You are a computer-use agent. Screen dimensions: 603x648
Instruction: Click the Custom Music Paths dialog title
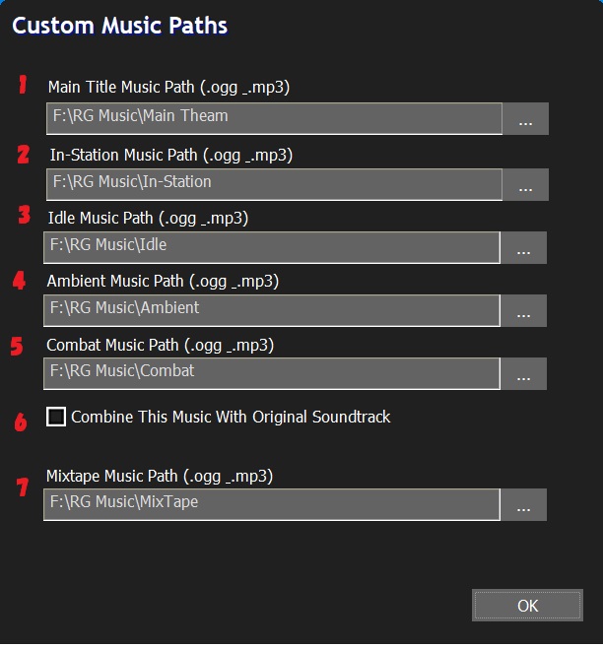[119, 26]
